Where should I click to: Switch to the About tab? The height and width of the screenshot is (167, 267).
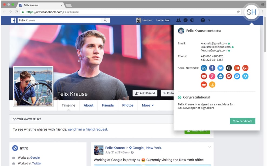pyautogui.click(x=89, y=105)
